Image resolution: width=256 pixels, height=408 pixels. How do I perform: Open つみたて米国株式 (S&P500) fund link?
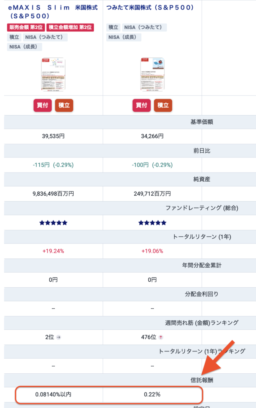pos(150,8)
